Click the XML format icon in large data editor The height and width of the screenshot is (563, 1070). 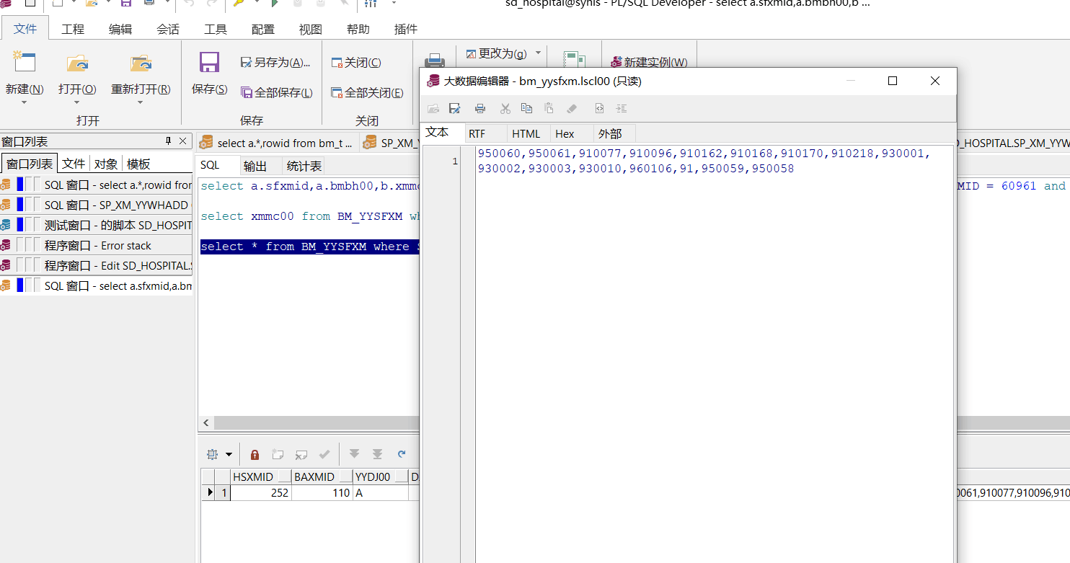click(599, 109)
